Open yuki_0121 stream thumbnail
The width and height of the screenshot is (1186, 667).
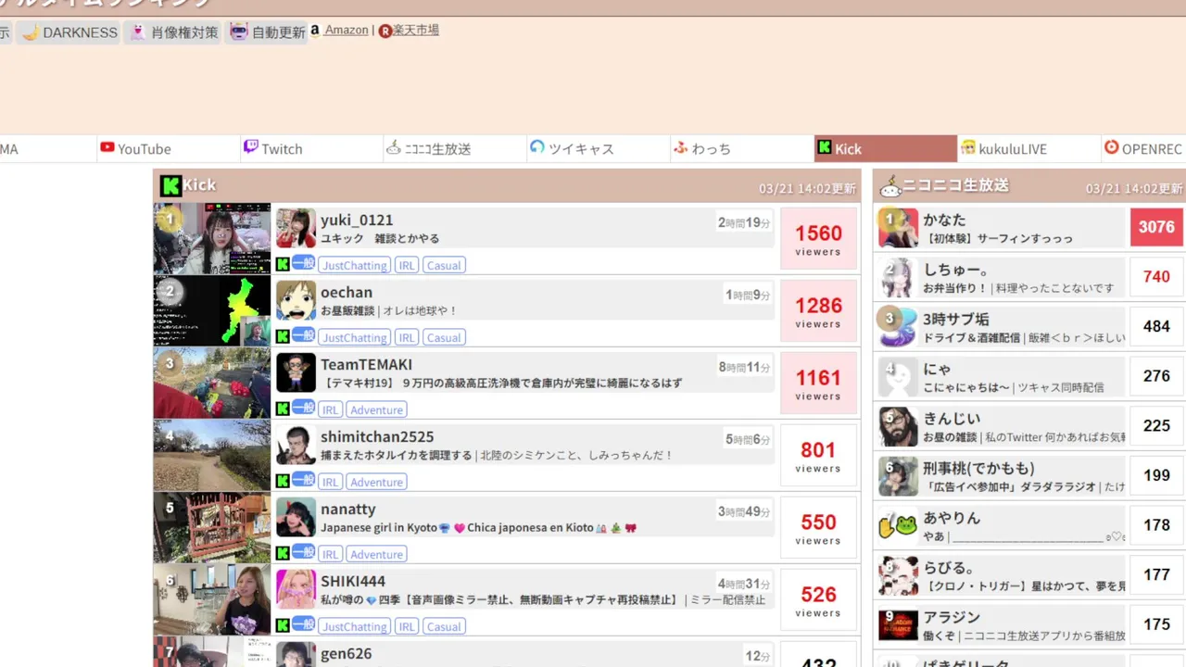tap(212, 239)
